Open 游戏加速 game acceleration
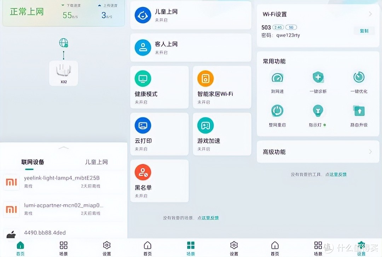This screenshot has width=382, height=257. [x=222, y=134]
